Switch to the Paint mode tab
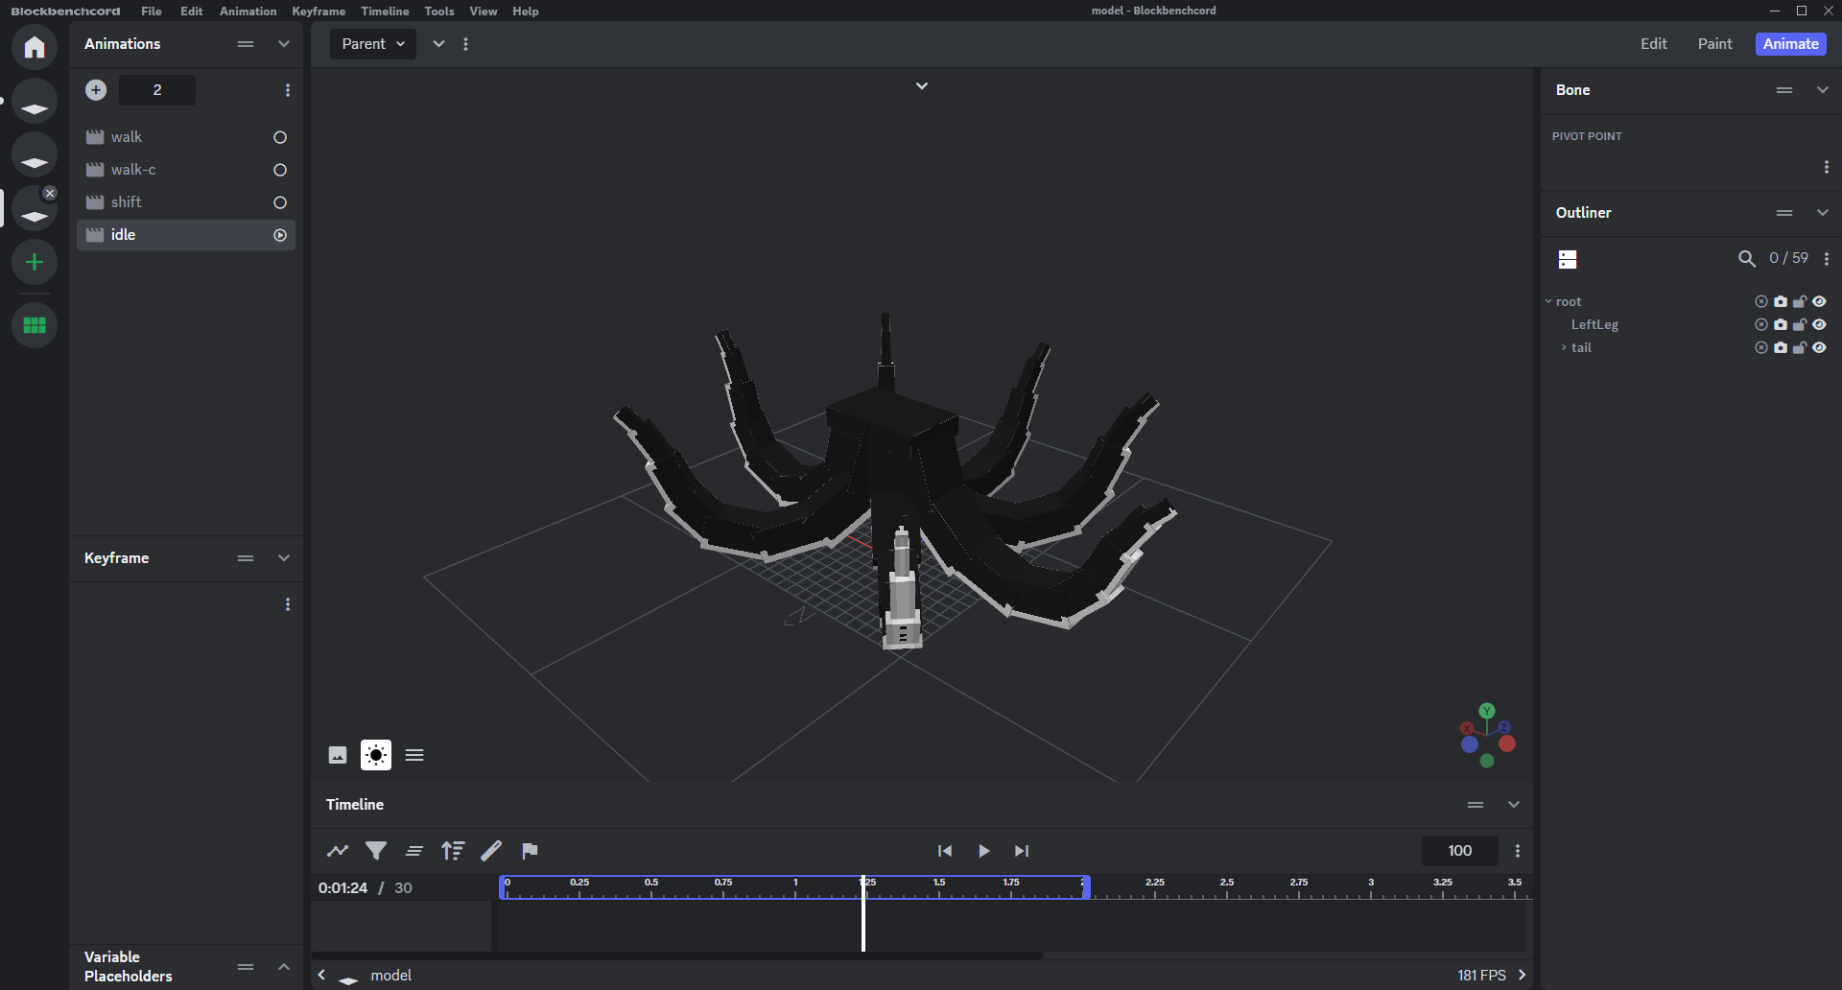Screen dimensions: 1842x990 [x=1714, y=44]
